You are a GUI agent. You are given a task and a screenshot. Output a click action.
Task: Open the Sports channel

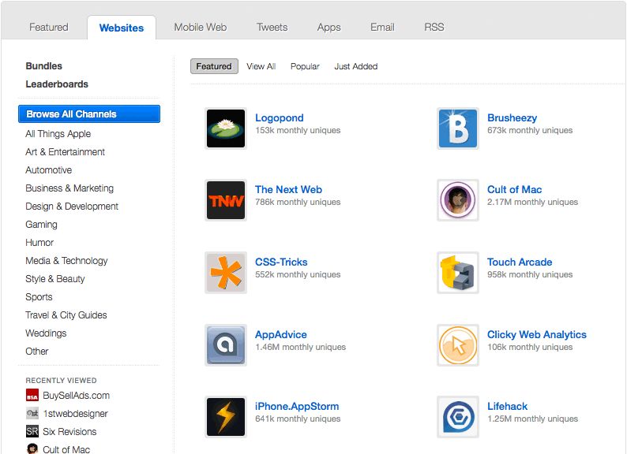click(x=39, y=297)
